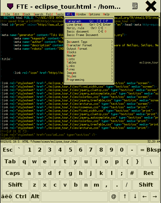Expand the Character Format submenu
Image resolution: width=161 pixels, height=203 pixels.
[89, 45]
